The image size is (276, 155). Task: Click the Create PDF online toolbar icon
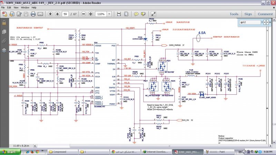(5, 14)
